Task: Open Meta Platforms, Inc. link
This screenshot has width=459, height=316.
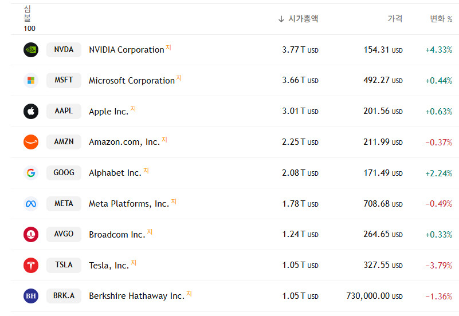Action: (x=128, y=204)
